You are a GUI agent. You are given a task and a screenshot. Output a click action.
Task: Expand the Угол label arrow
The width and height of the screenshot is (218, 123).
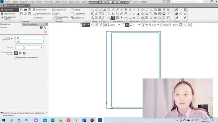click(12, 47)
